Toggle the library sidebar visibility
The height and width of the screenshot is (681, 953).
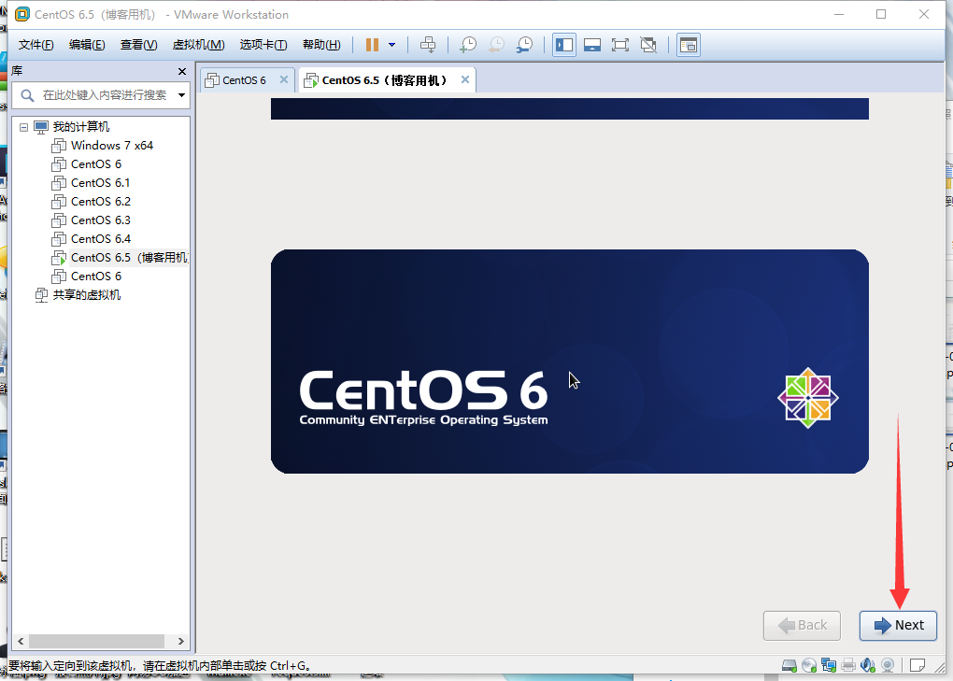pos(563,44)
